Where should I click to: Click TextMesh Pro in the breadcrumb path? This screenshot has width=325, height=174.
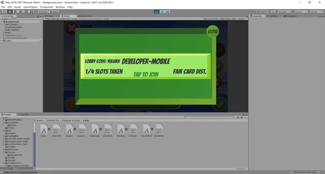(x=52, y=120)
